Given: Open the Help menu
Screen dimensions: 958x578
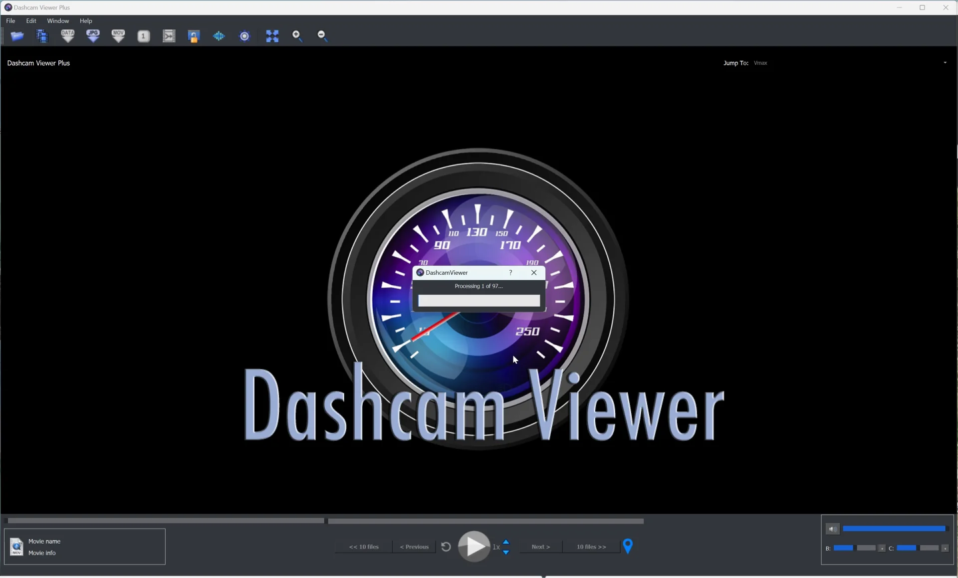Looking at the screenshot, I should 86,21.
